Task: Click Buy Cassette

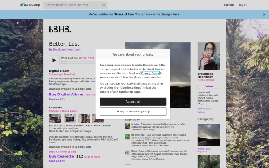Action: [61, 156]
